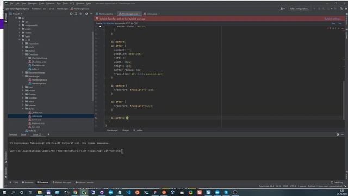Screen dimensions: 348x196
Task: Switch to the Hamburger.tsx editor tab
Action: coord(105,14)
